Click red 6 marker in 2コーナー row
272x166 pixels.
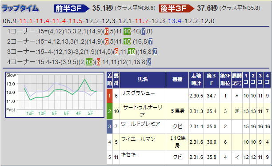click(107, 41)
